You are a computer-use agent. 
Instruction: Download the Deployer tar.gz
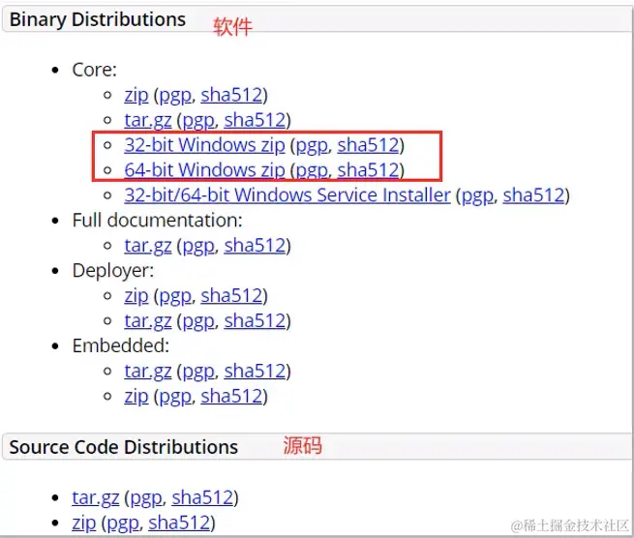[147, 321]
